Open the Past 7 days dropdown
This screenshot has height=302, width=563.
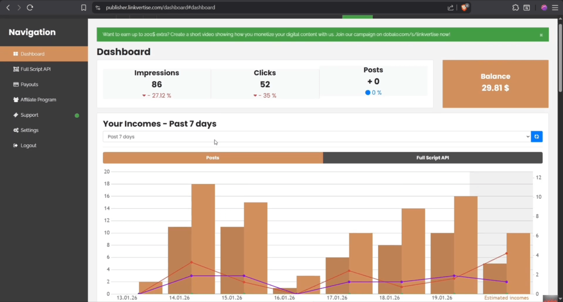click(x=316, y=137)
